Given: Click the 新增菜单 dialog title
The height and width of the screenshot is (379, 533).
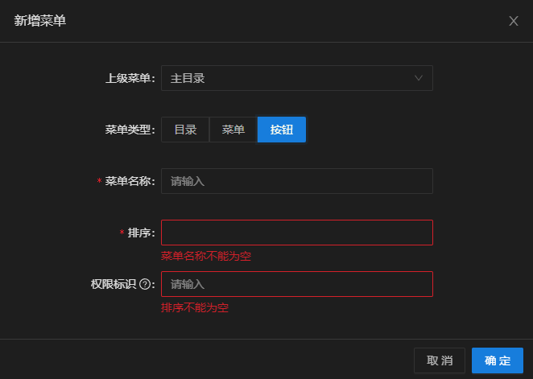Looking at the screenshot, I should pos(40,21).
